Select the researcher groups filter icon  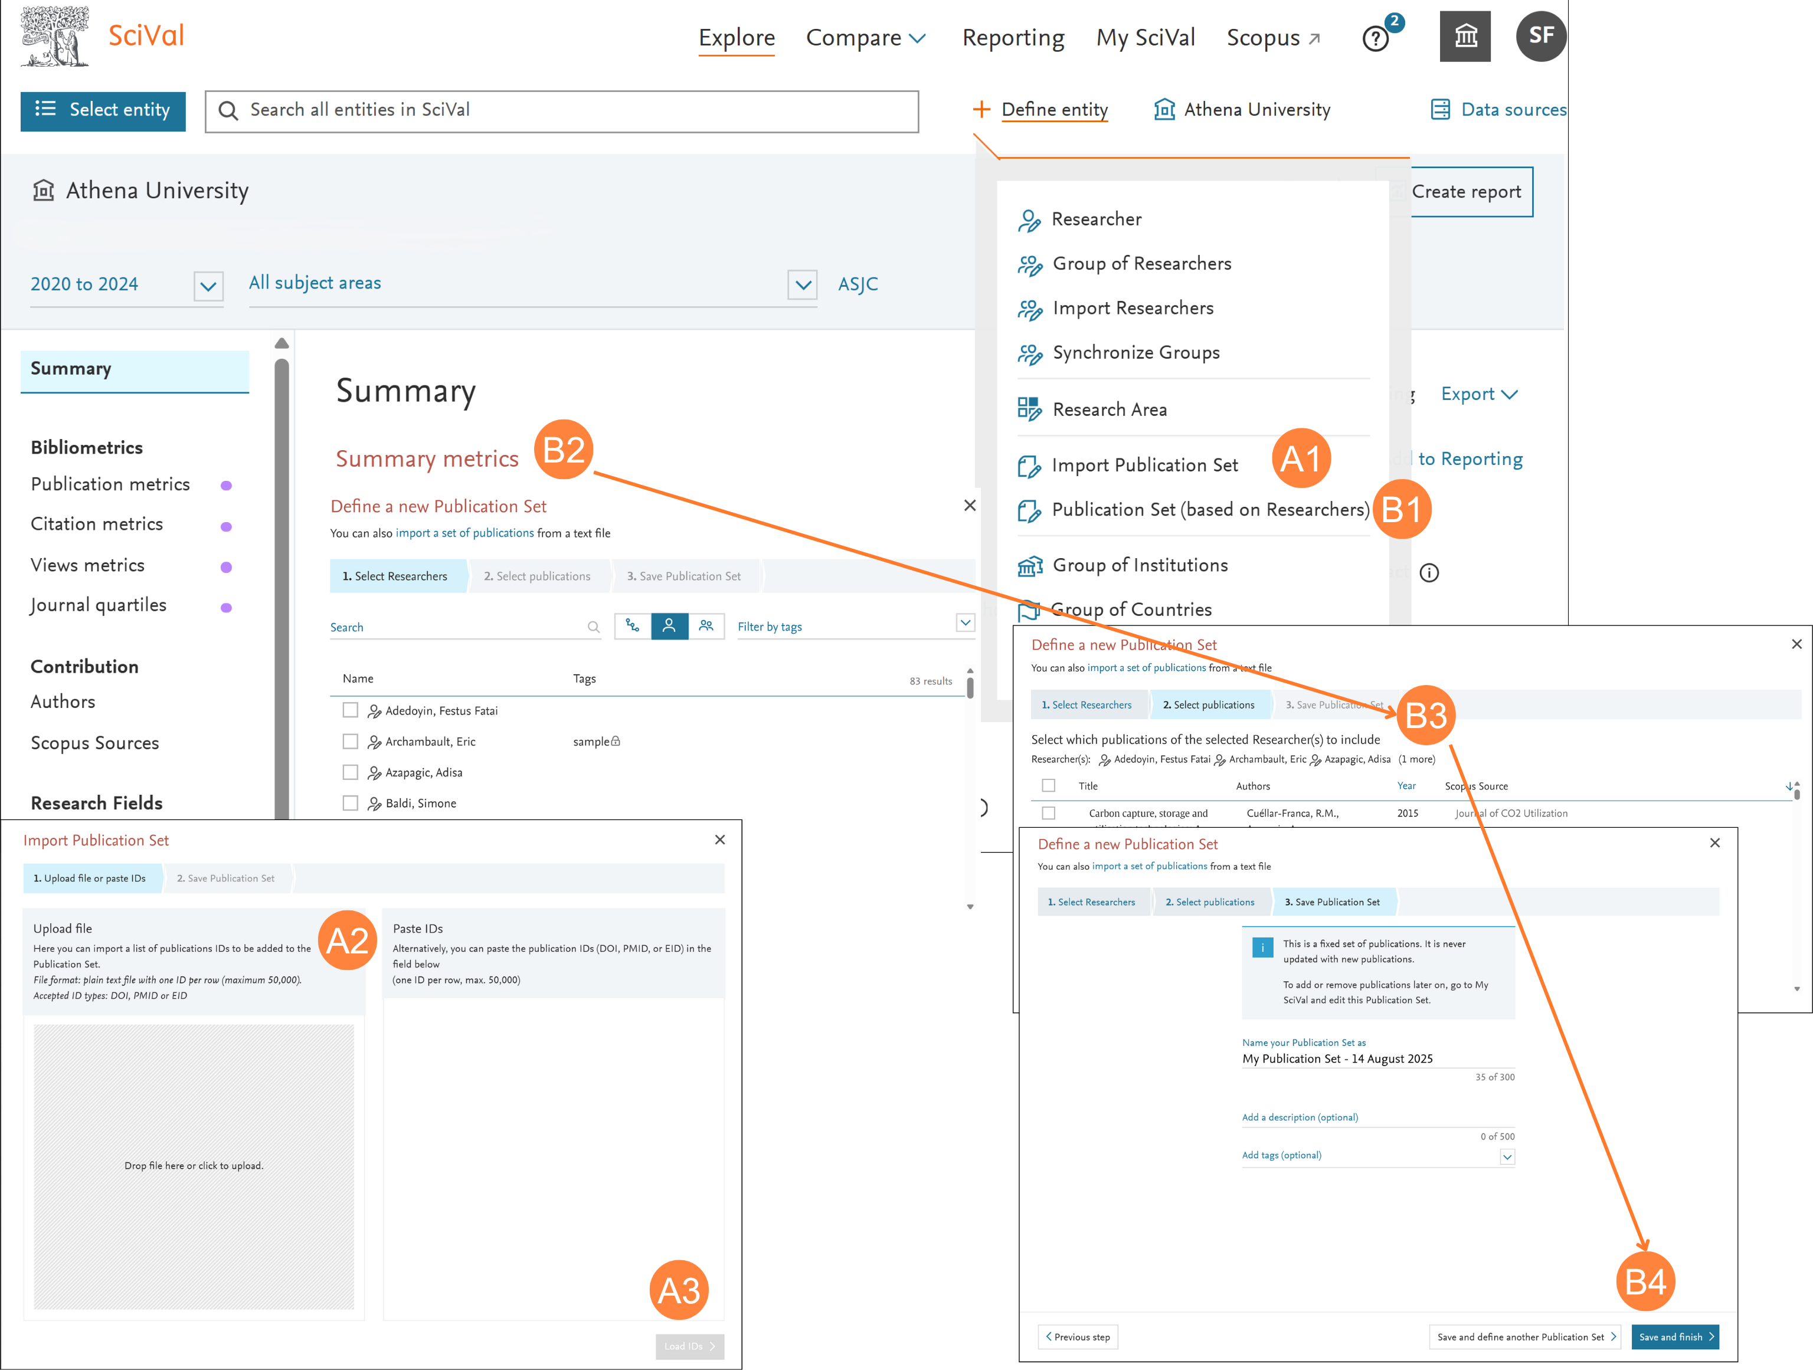point(706,626)
